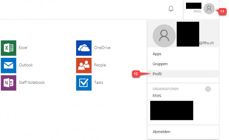Open the OneDrive cloud tile

tap(84, 48)
